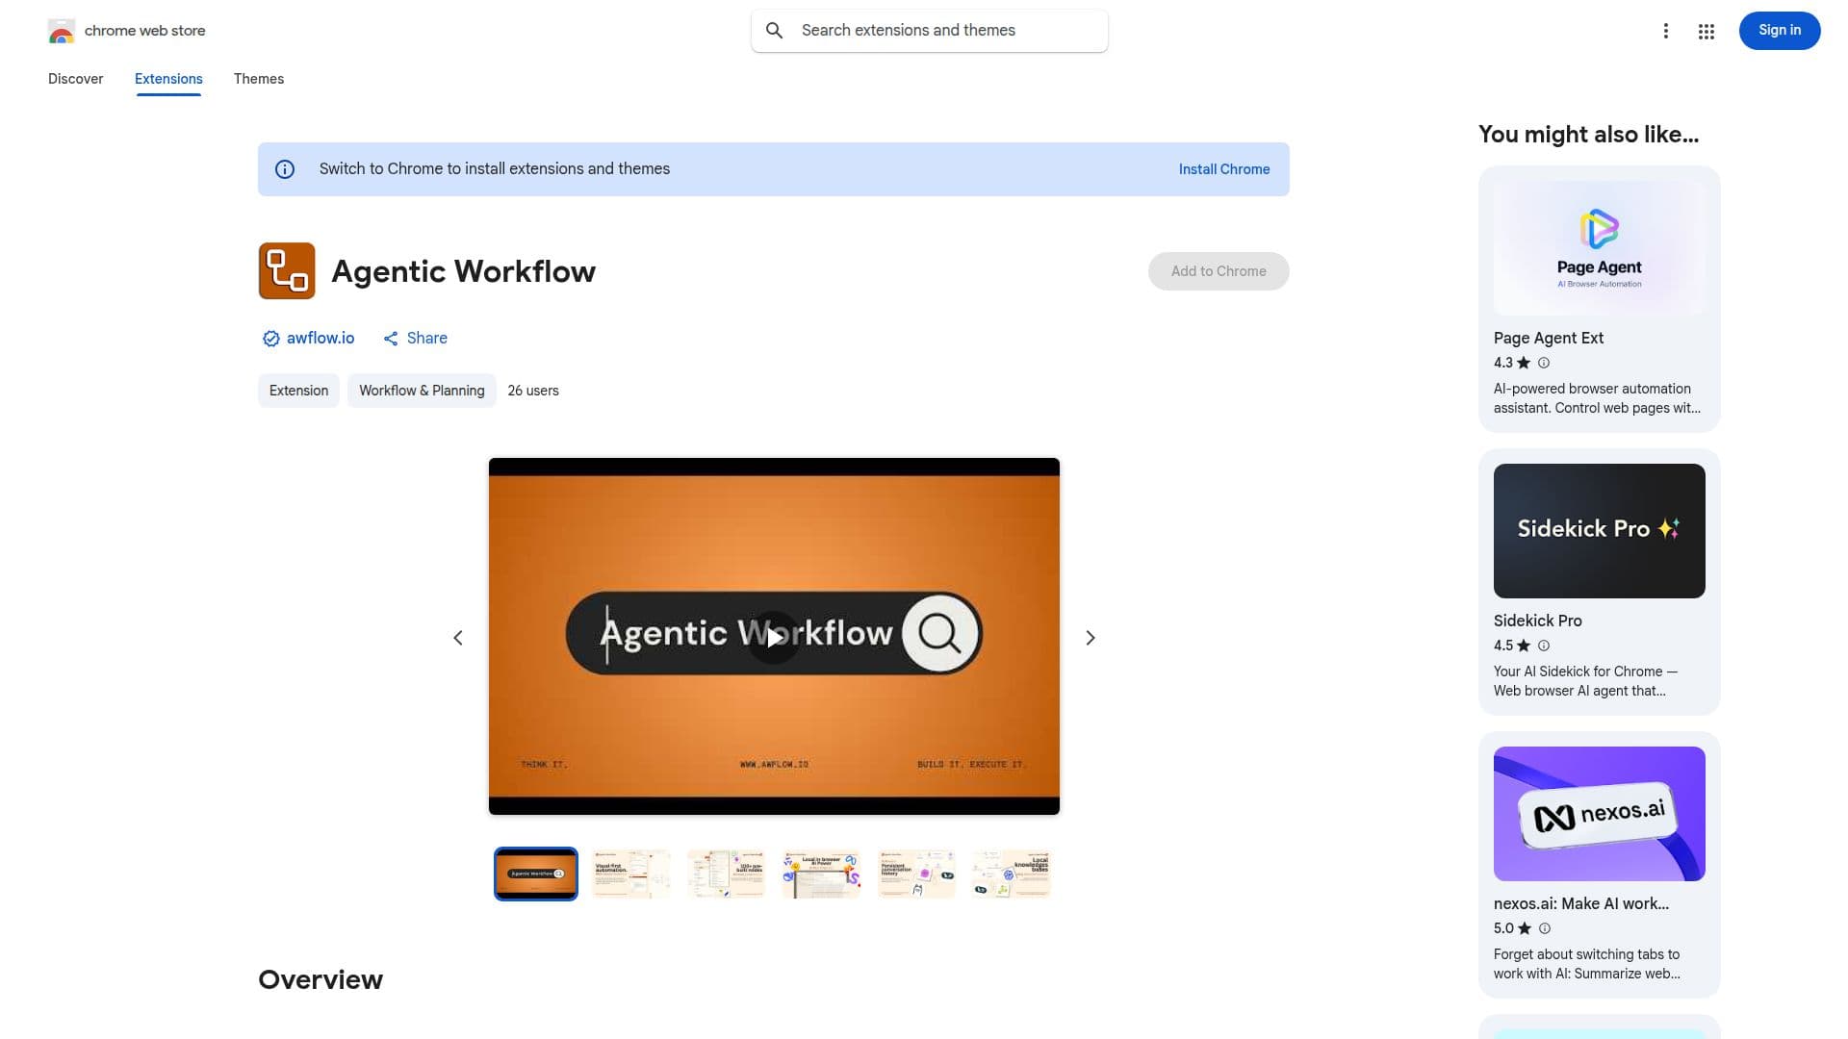The image size is (1848, 1039).
Task: Click star rating of nexos.ai
Action: pyautogui.click(x=1512, y=928)
